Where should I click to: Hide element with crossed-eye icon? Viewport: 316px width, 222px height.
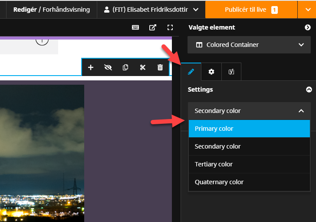(108, 67)
